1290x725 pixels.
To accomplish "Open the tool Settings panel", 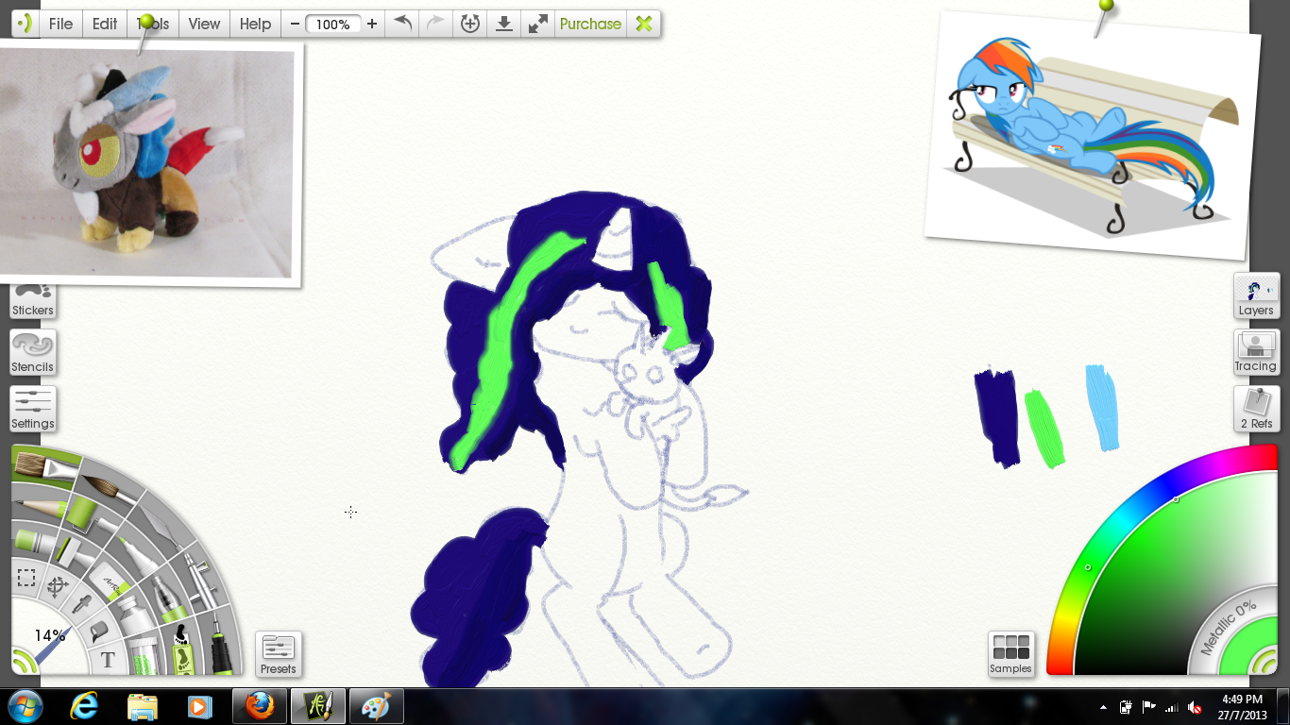I will point(33,409).
